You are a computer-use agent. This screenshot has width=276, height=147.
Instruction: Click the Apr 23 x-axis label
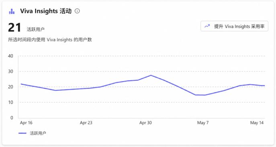(x=86, y=123)
